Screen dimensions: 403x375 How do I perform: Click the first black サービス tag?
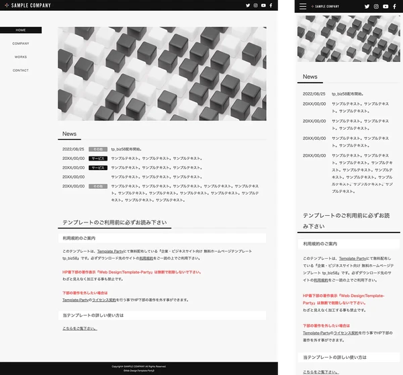[x=98, y=159]
